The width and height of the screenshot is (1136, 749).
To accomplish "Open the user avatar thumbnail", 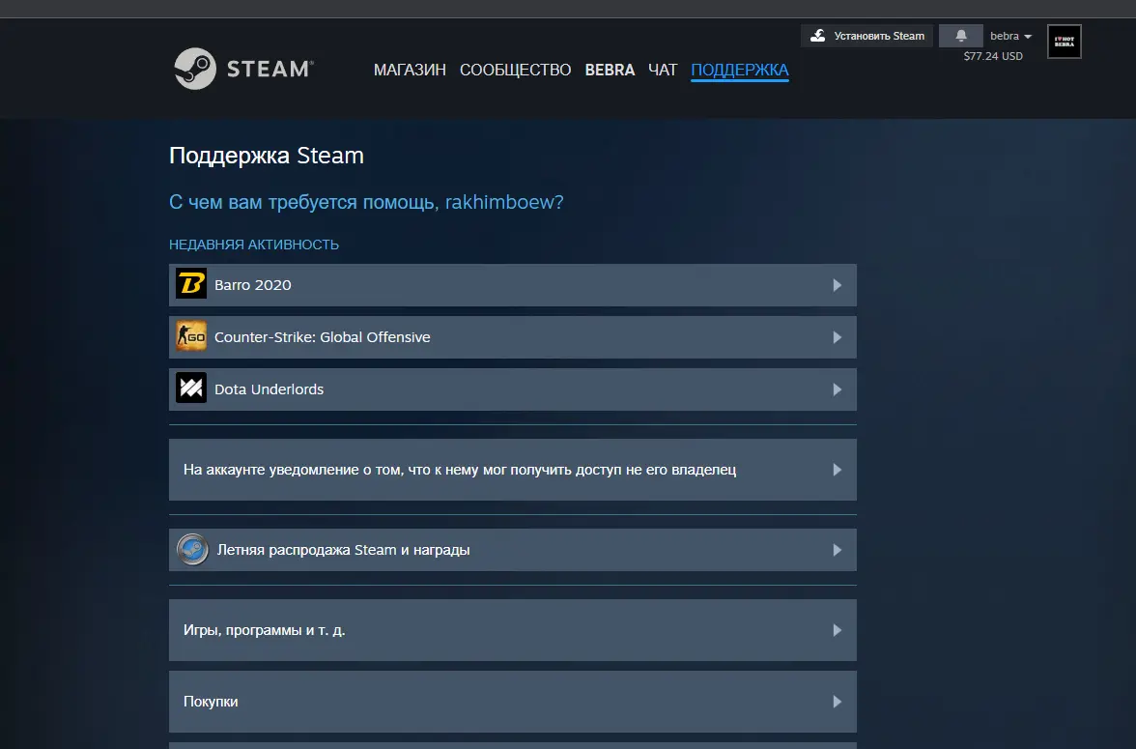I will point(1065,42).
